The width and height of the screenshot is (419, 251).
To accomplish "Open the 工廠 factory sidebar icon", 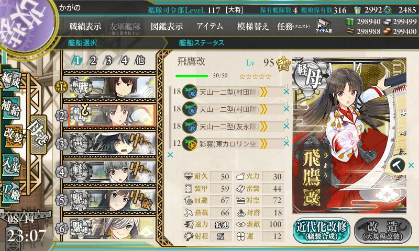I will tap(11, 192).
